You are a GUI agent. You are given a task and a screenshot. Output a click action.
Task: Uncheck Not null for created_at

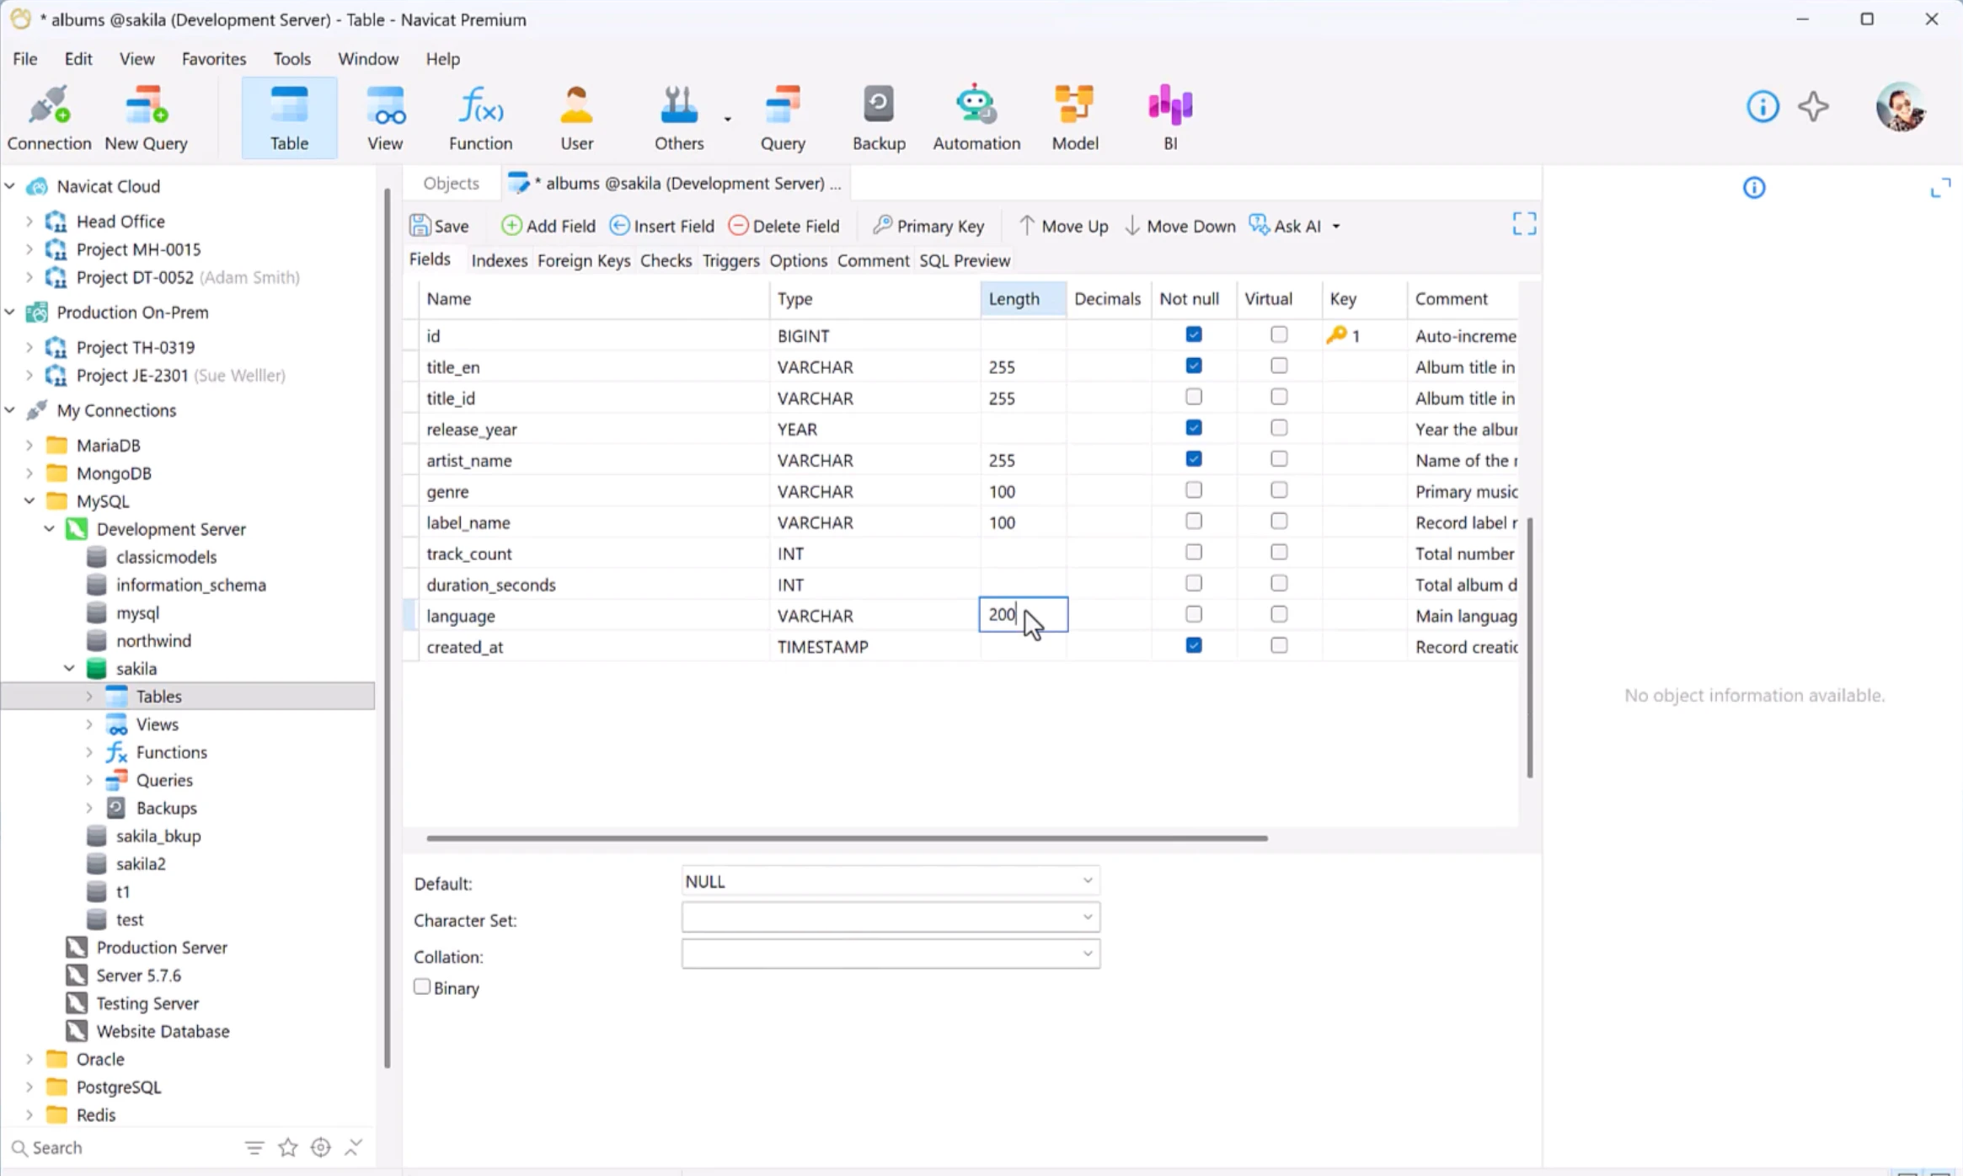pyautogui.click(x=1193, y=645)
